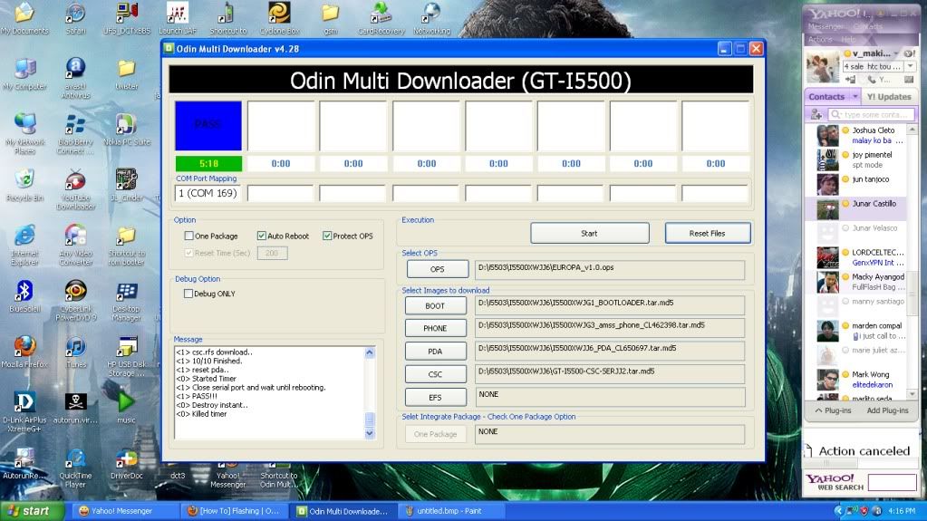Click the BOOT image button
This screenshot has height=521, width=927.
[x=435, y=305]
